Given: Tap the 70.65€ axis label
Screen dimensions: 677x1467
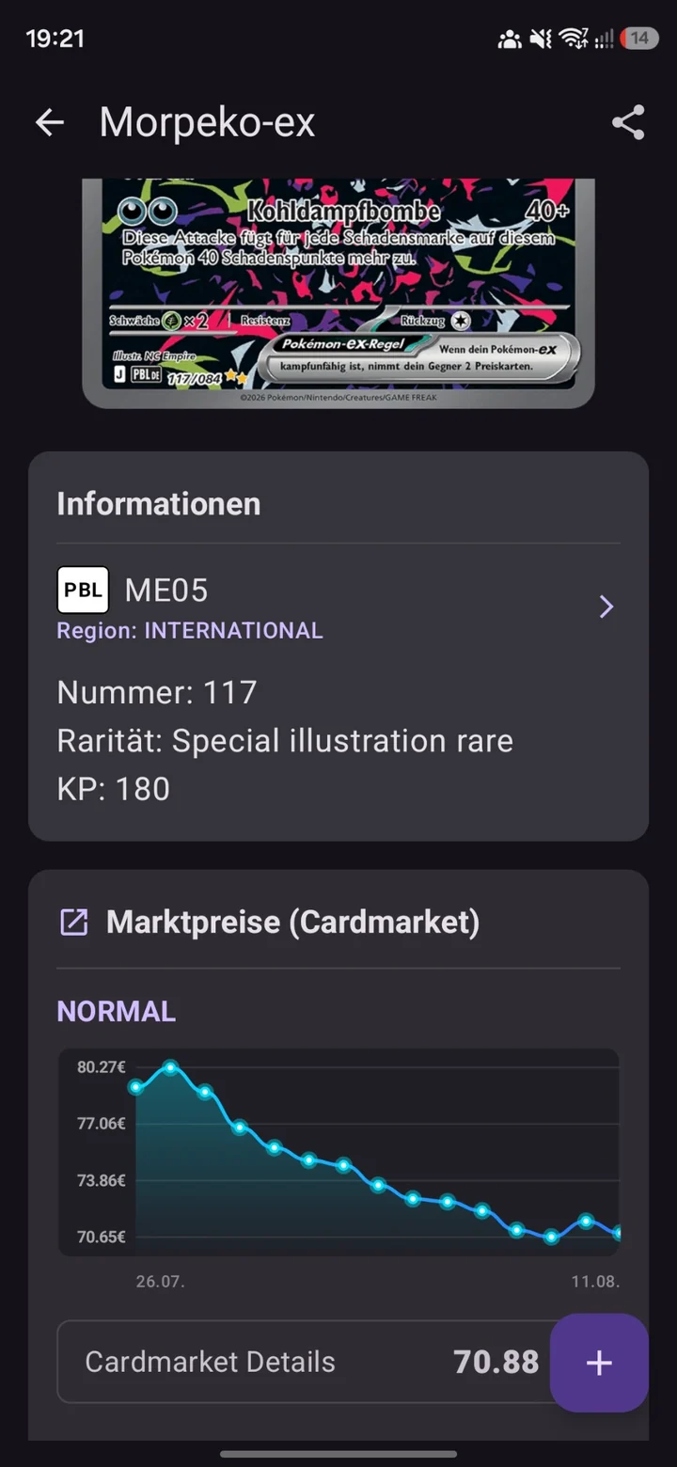Looking at the screenshot, I should pos(102,1237).
